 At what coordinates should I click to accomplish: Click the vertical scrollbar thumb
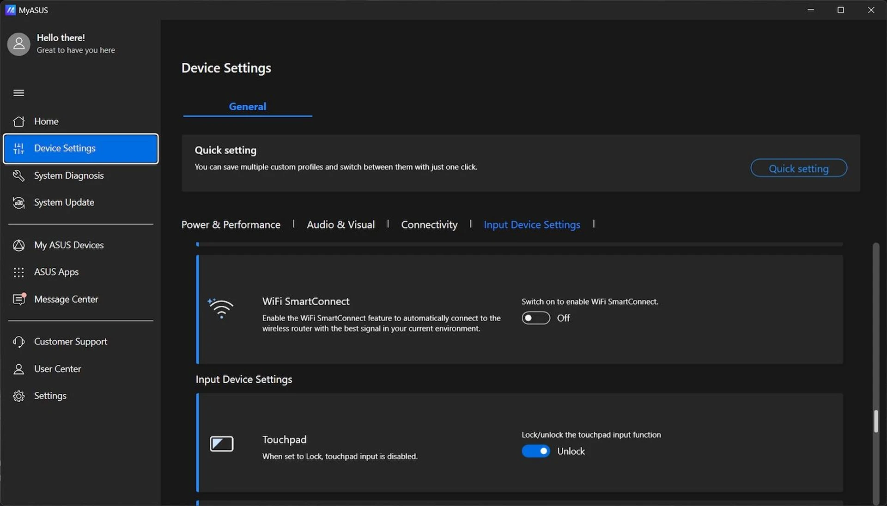tap(875, 421)
